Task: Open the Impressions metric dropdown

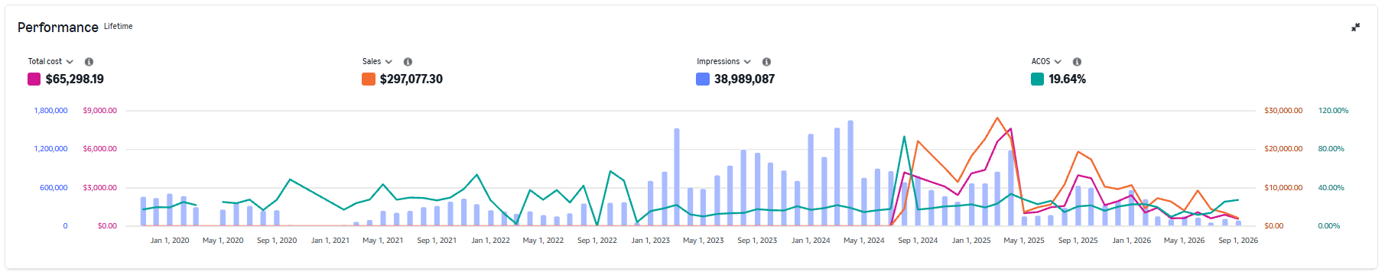Action: [x=723, y=62]
